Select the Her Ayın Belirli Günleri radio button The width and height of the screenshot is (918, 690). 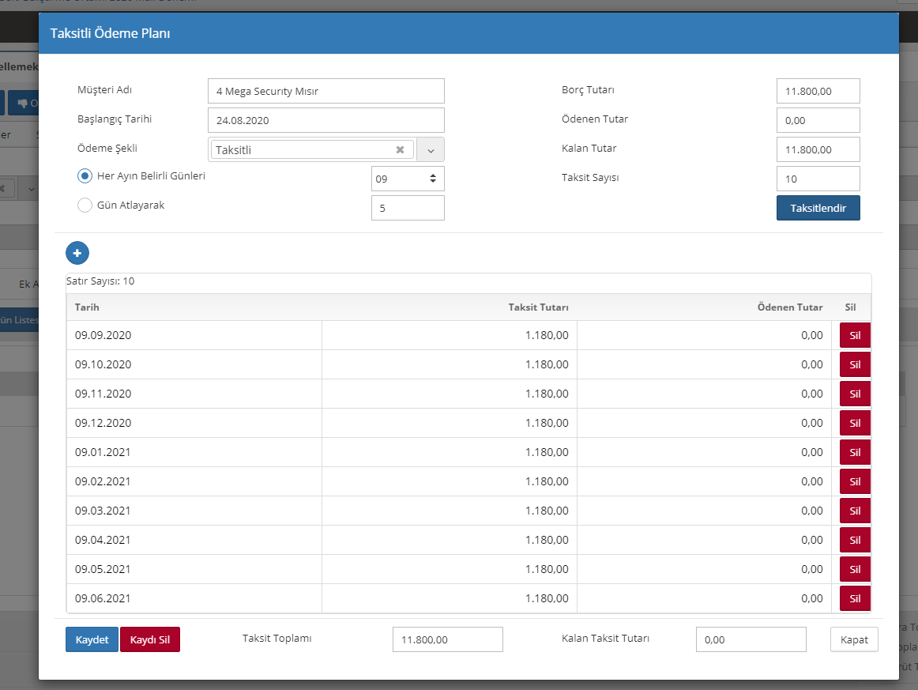tap(85, 176)
